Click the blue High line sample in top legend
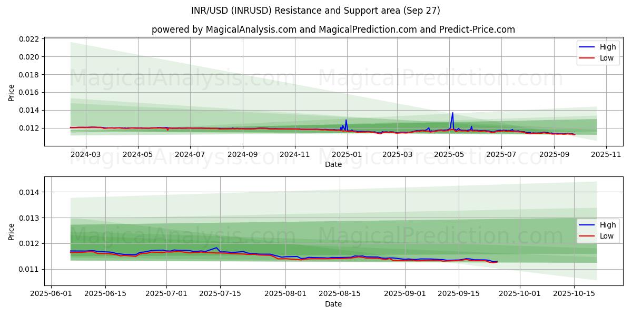 click(587, 47)
